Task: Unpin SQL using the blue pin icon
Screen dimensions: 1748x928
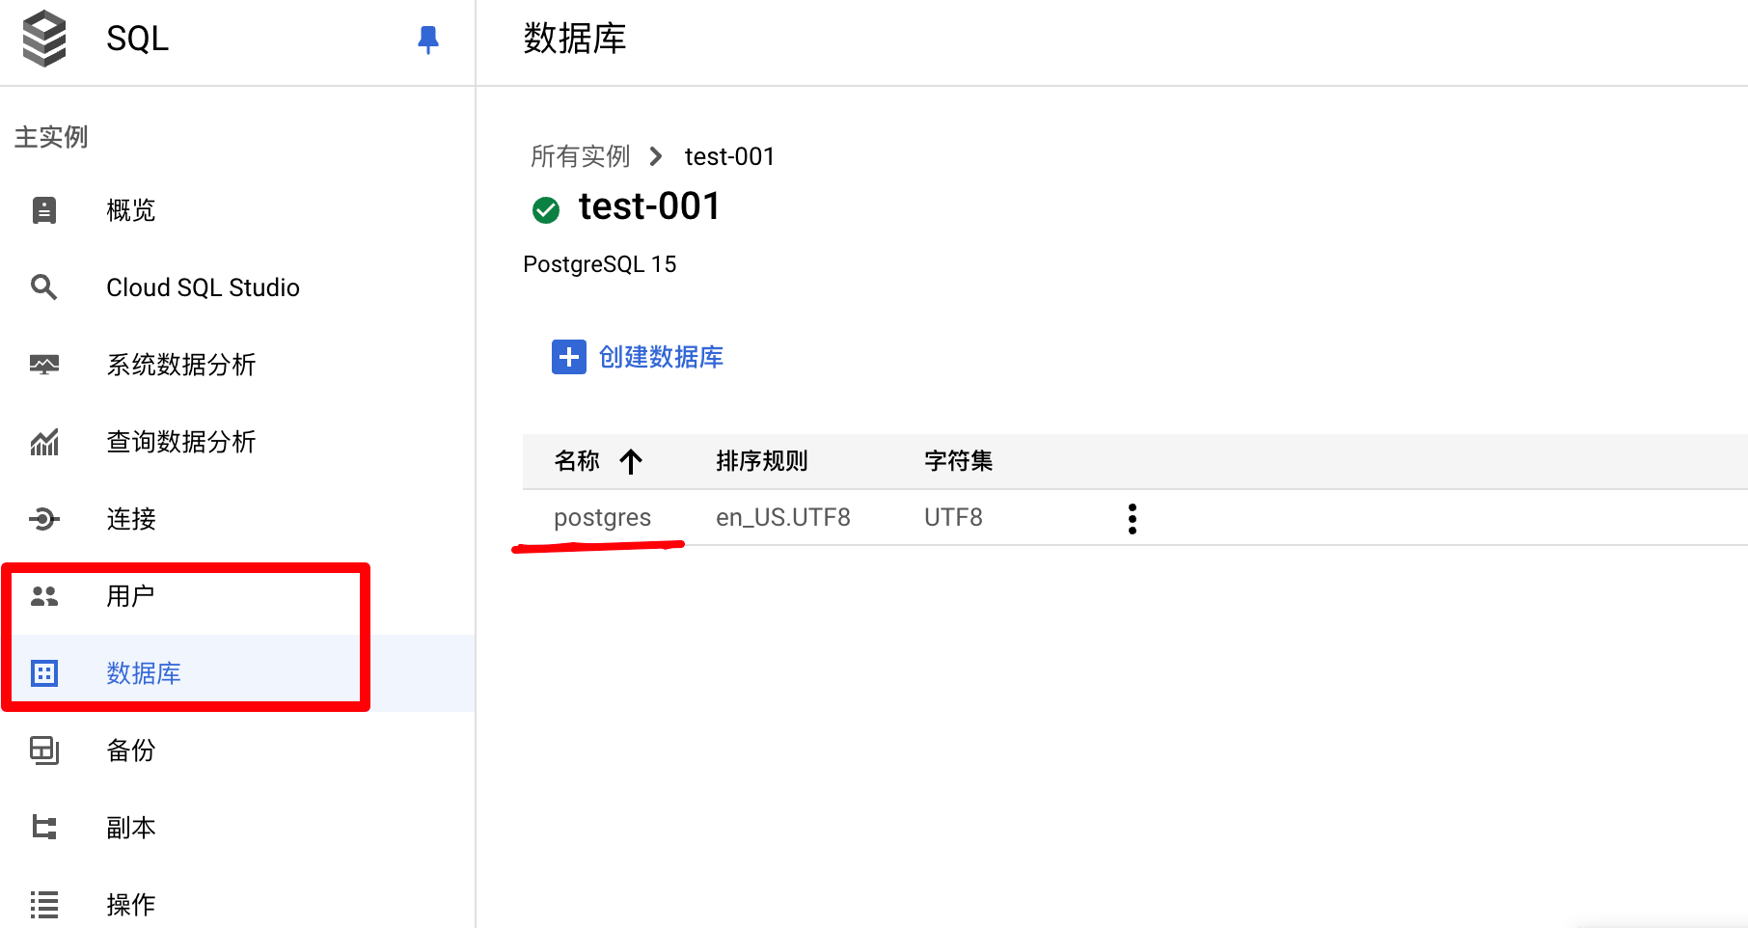Action: pos(428,40)
